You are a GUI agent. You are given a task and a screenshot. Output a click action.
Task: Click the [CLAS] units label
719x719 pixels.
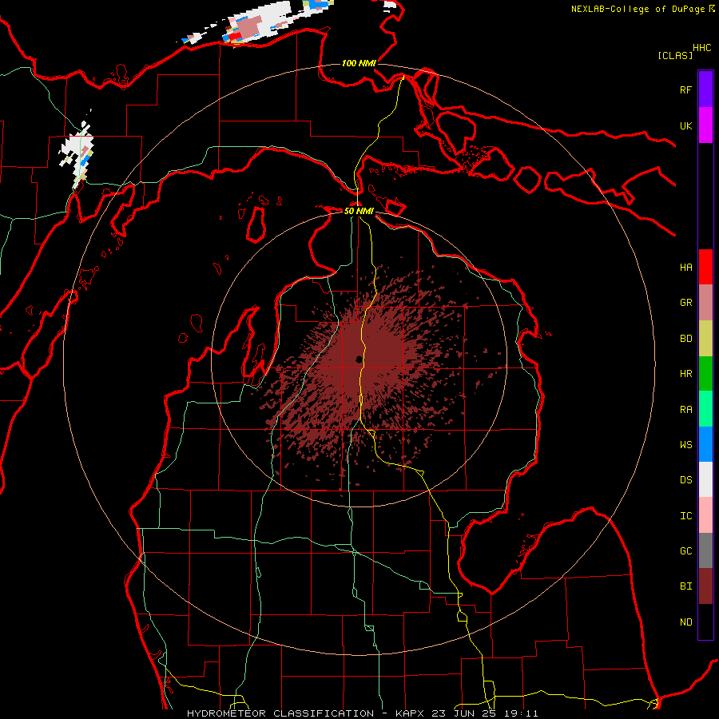point(675,55)
